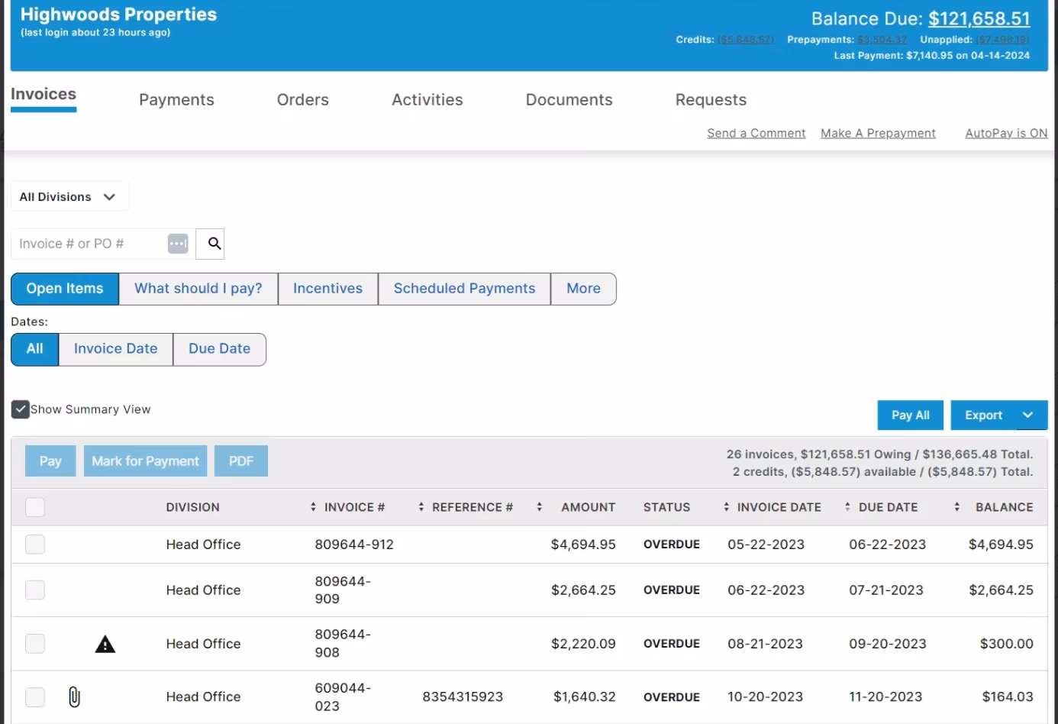Click the warning triangle on invoice 809644-908
Screen dimensions: 1058x724
[105, 644]
